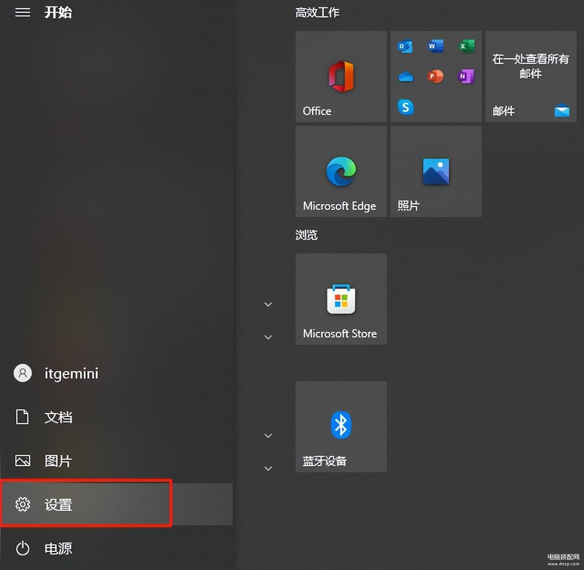The height and width of the screenshot is (570, 584).
Task: Expand the second chevron beside Microsoft Store tile
Action: point(268,337)
